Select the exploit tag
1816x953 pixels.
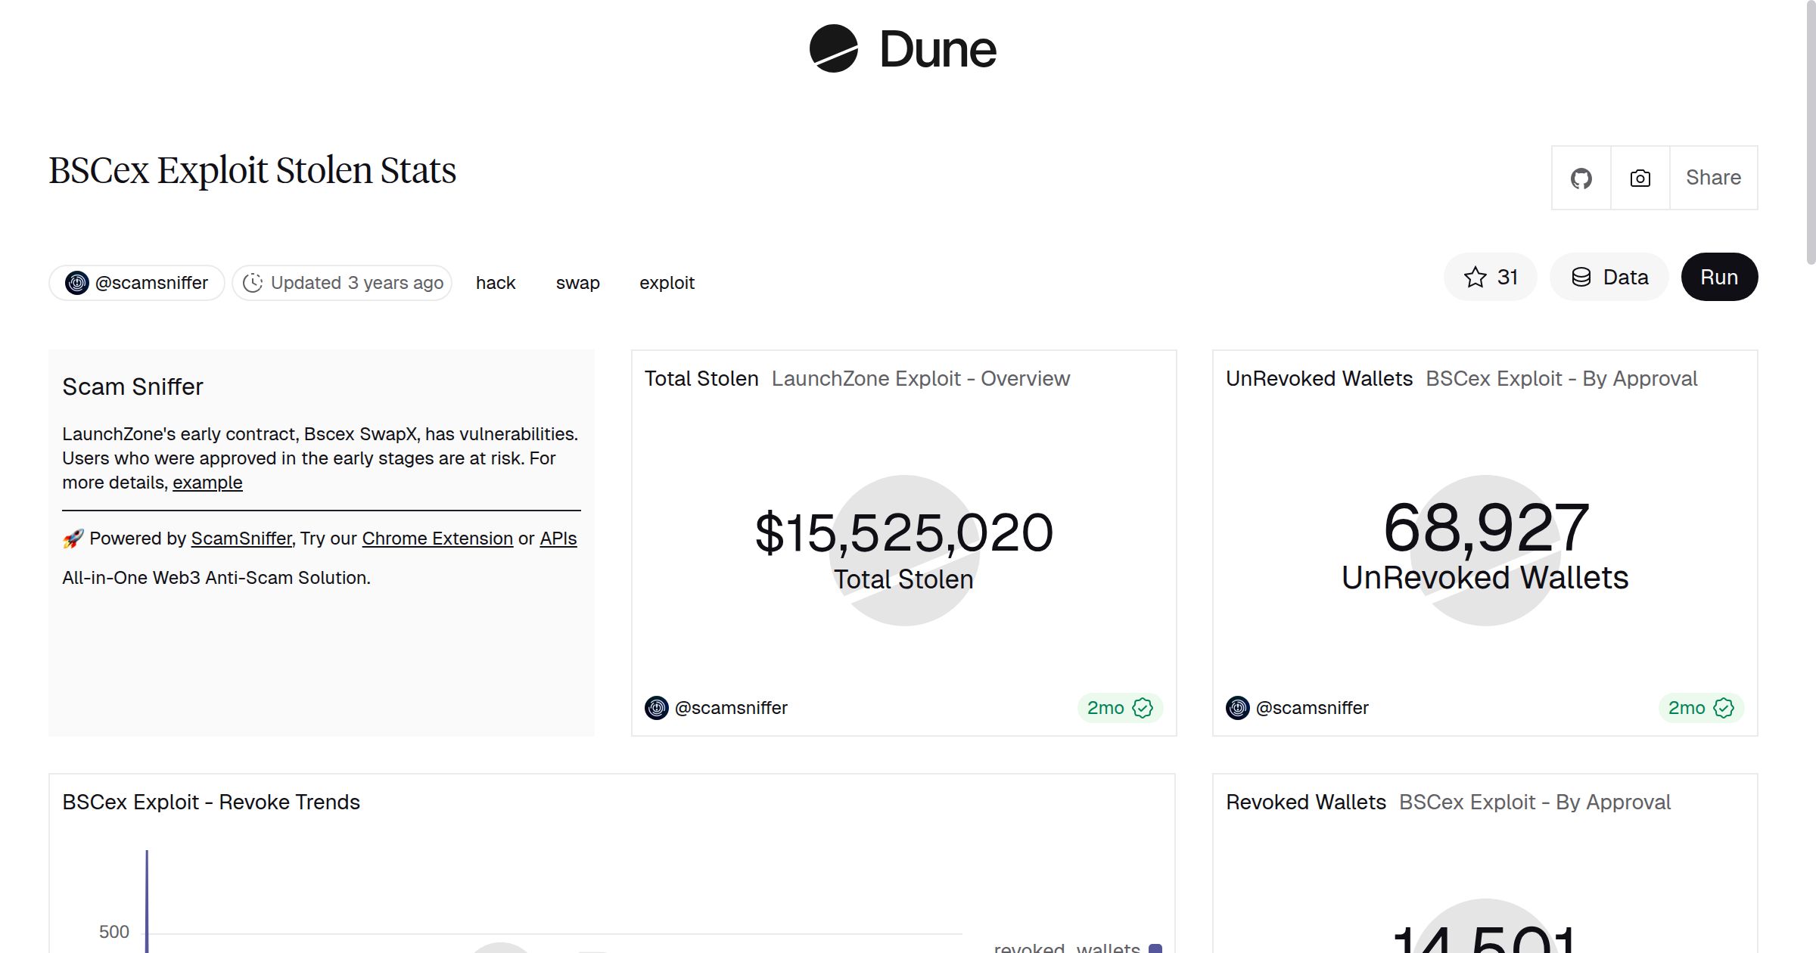667,282
